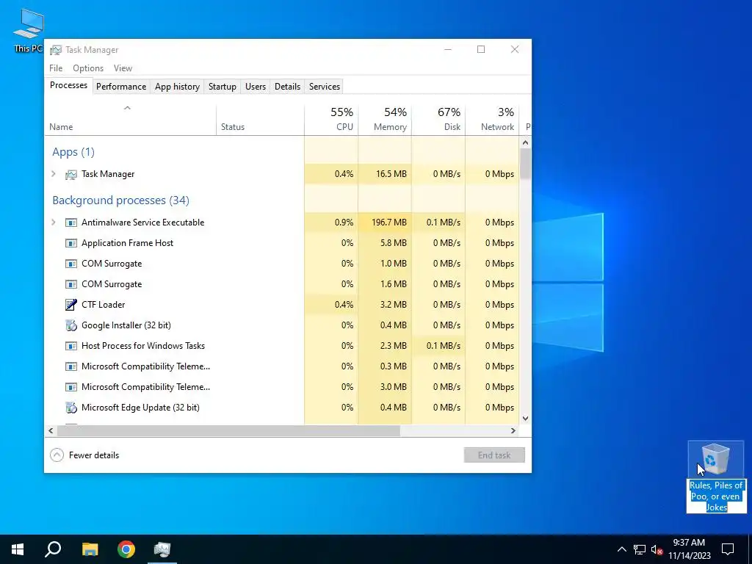752x564 pixels.
Task: Click the horizontal scrollbar right arrow
Action: point(513,430)
